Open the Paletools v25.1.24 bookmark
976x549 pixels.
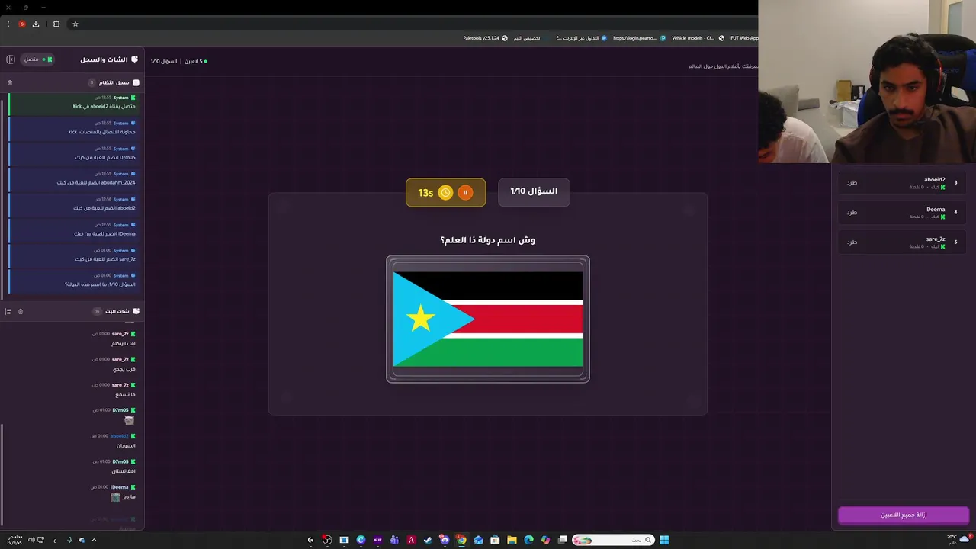(485, 38)
